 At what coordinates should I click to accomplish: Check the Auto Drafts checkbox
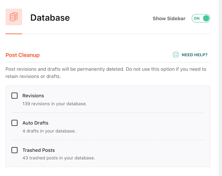pos(14,123)
